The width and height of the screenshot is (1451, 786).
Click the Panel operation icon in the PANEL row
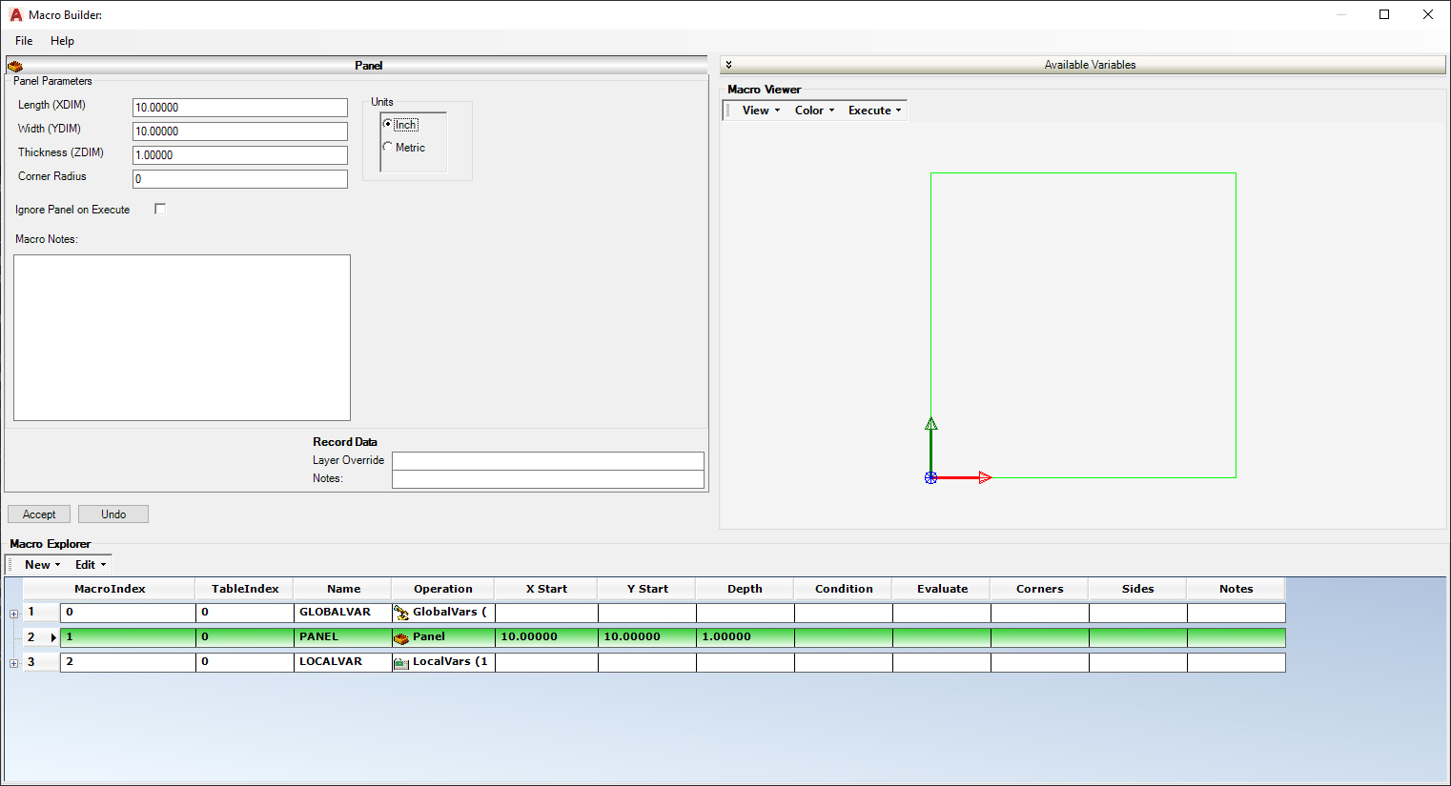click(401, 636)
